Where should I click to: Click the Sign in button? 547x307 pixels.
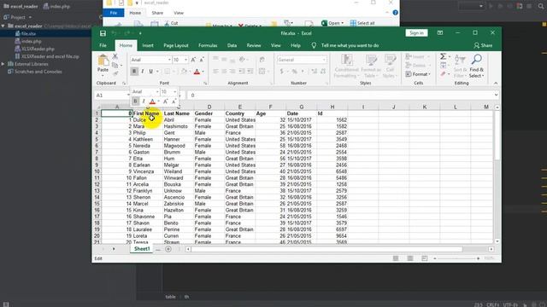[416, 33]
